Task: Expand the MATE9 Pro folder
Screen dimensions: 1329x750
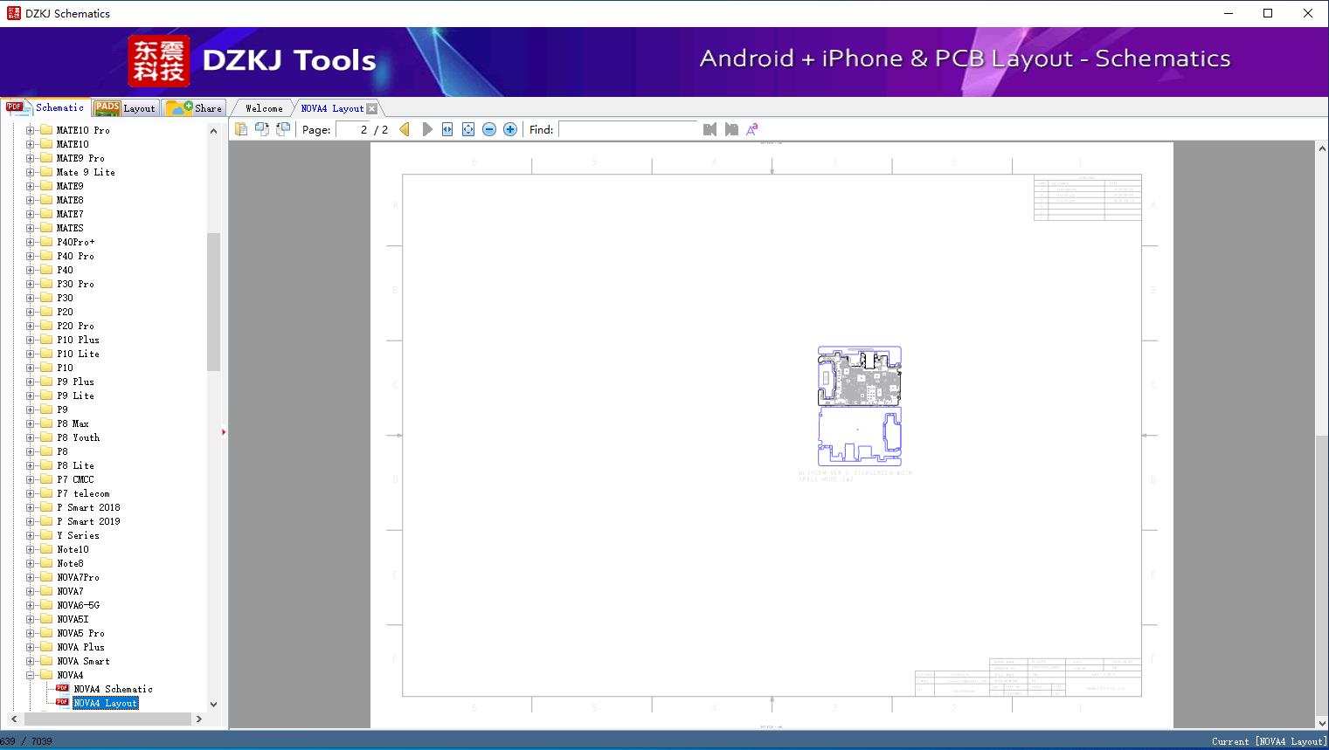Action: coord(30,158)
